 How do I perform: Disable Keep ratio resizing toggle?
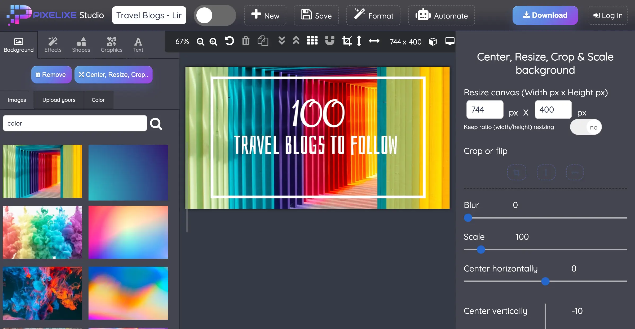tap(586, 127)
